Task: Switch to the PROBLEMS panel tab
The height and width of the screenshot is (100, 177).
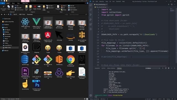Action: [x=97, y=68]
